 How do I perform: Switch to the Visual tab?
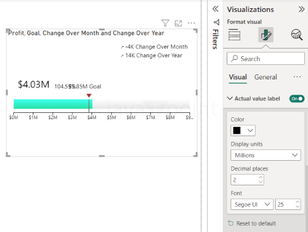tap(238, 77)
